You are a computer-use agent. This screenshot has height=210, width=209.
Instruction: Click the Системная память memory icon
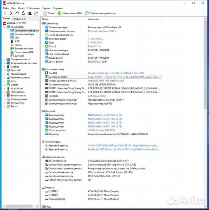point(47,84)
